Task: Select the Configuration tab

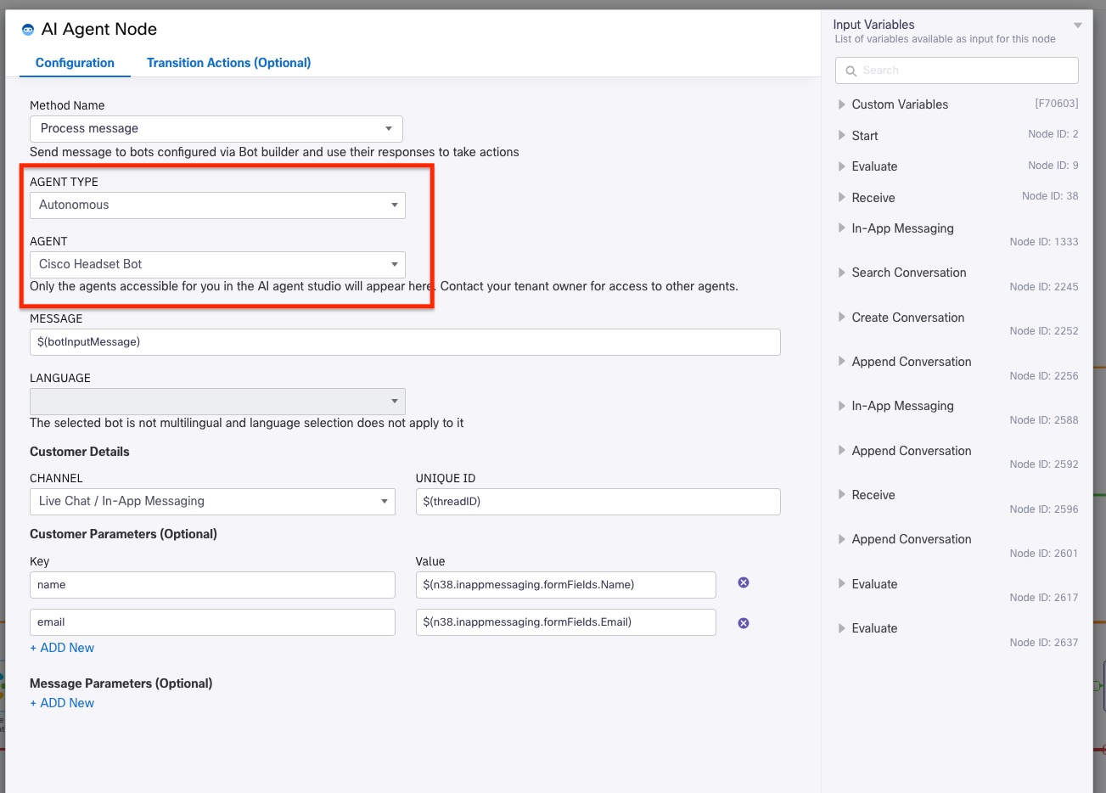Action: click(75, 63)
